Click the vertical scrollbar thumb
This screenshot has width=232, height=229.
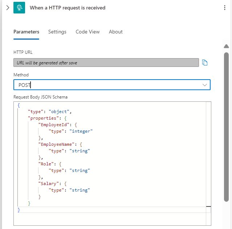tap(226, 127)
